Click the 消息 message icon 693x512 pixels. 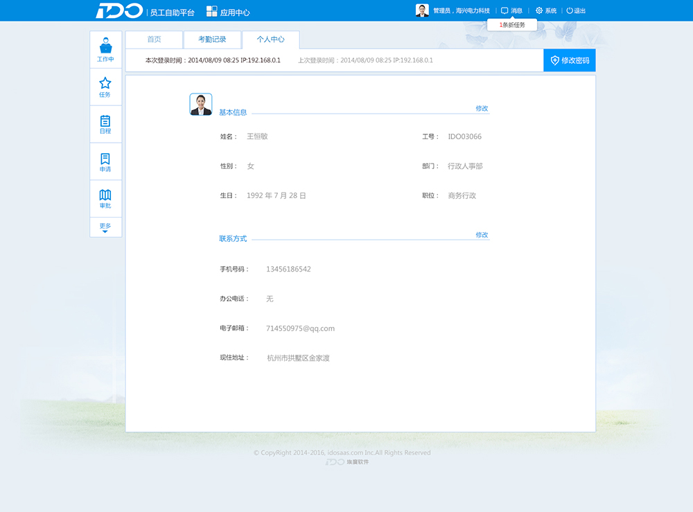point(505,11)
